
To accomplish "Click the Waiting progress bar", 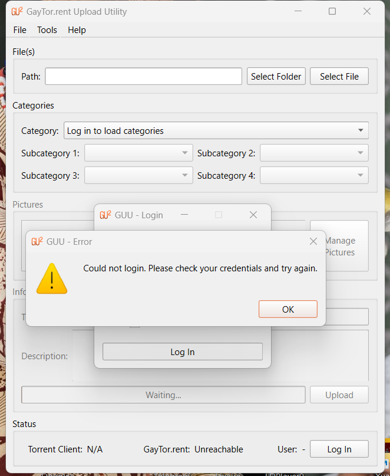I will [x=163, y=395].
